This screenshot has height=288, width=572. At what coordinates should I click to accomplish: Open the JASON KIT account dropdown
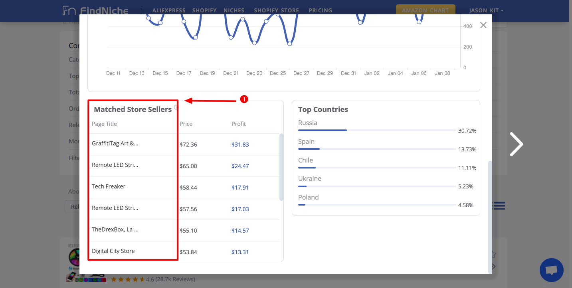pyautogui.click(x=485, y=11)
